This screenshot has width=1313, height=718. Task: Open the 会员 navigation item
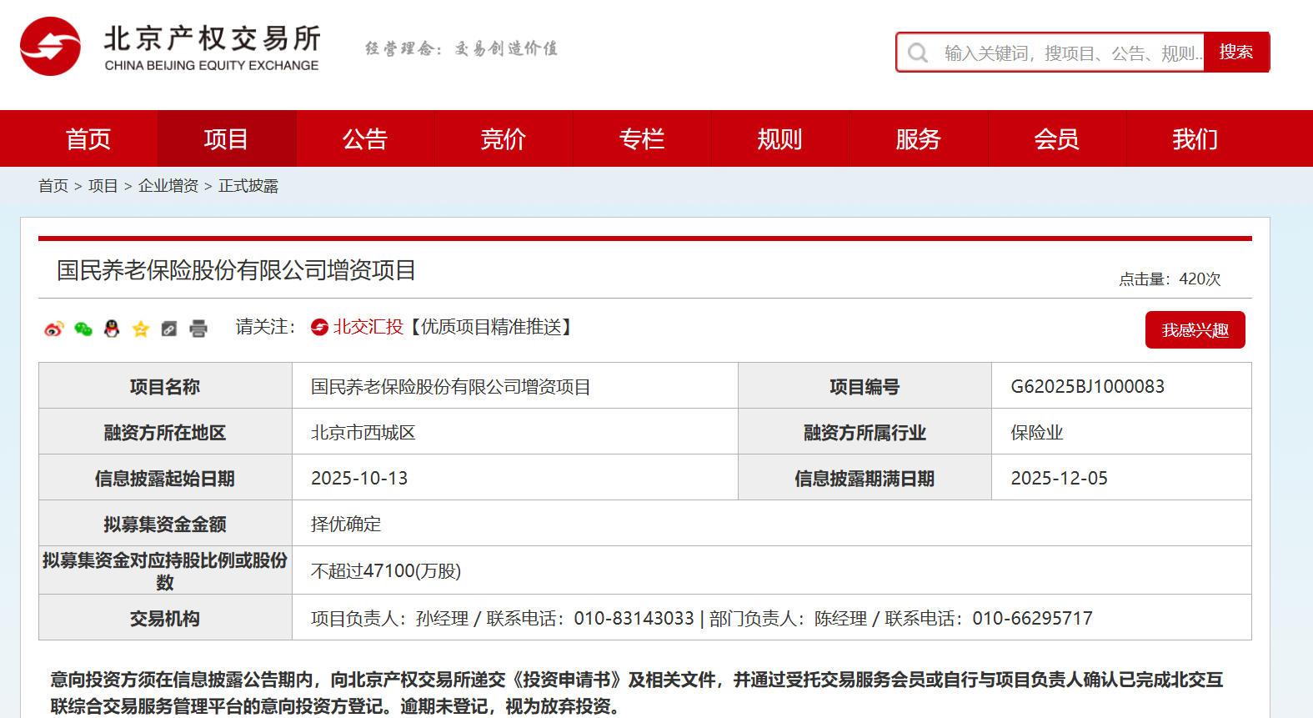tap(1056, 139)
